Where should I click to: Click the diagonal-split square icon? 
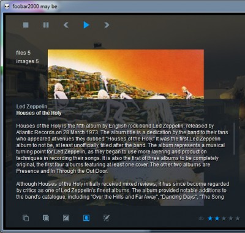(66, 218)
